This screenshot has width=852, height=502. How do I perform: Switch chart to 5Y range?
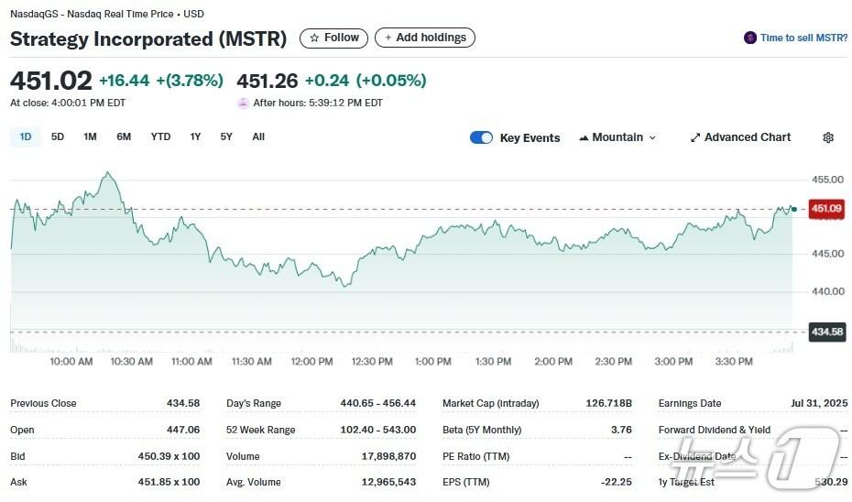coord(226,136)
